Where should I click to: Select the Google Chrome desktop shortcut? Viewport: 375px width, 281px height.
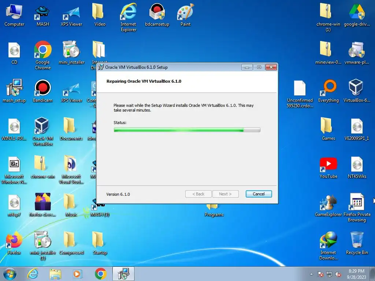42,56
